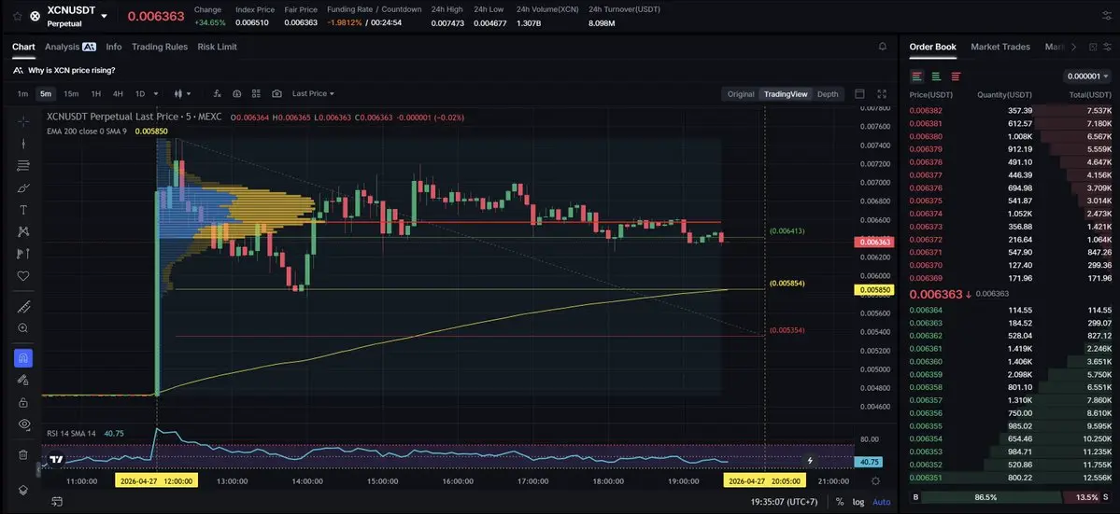The image size is (1120, 514).
Task: Add XCNUSDT to favorites with star icon
Action: [x=17, y=16]
